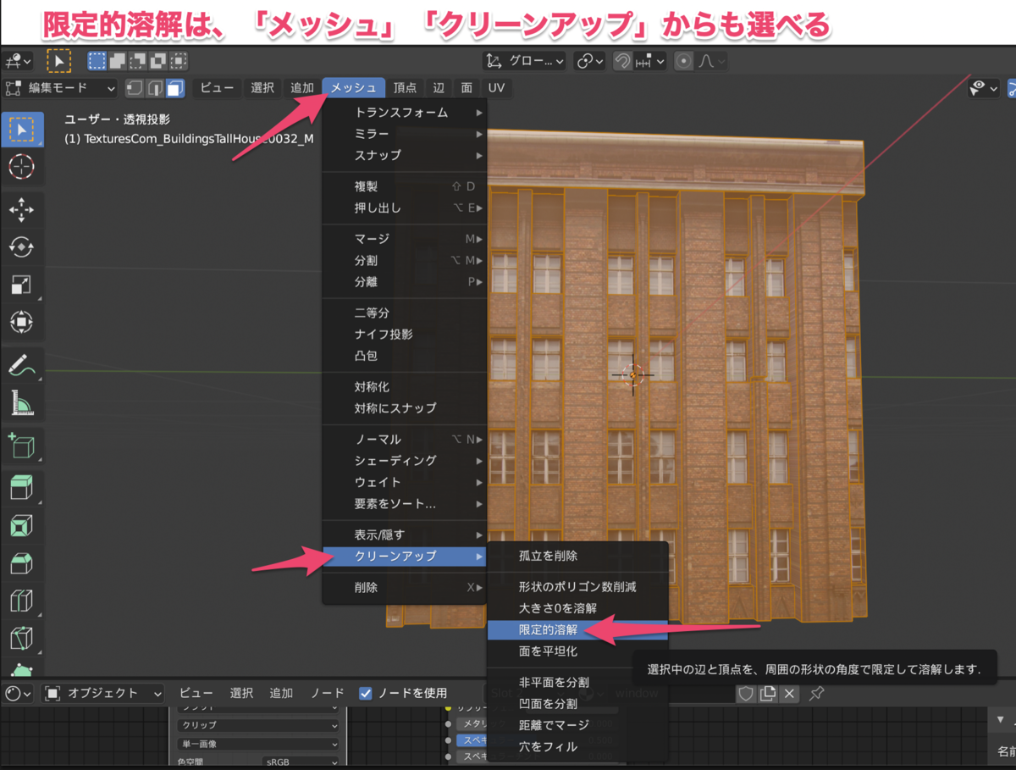Click 追加 in the shader editor header
This screenshot has width=1016, height=770.
pyautogui.click(x=281, y=693)
